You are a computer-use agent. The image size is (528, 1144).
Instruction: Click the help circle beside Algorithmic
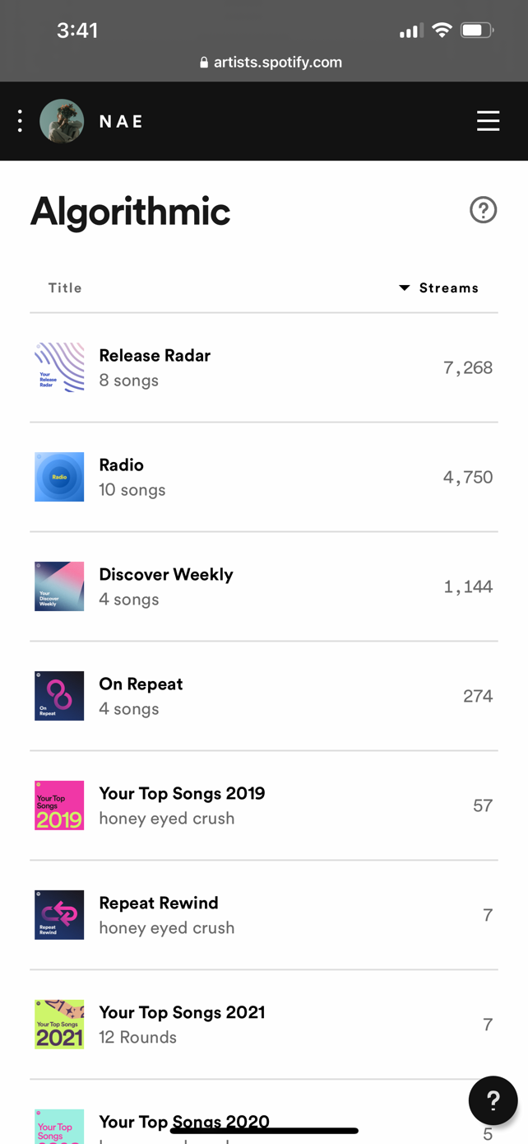click(483, 210)
